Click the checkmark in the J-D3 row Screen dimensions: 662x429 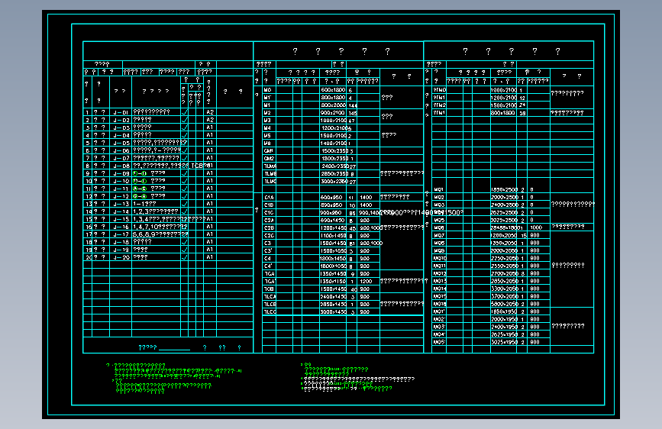pyautogui.click(x=185, y=127)
